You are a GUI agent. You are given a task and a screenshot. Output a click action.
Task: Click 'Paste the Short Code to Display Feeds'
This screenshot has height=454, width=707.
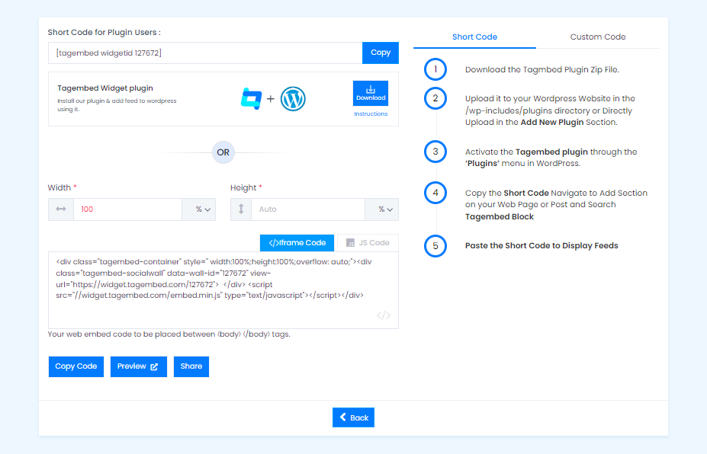[541, 246]
